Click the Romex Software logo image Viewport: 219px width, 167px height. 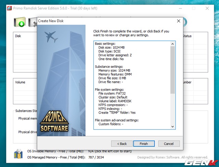click(54, 121)
